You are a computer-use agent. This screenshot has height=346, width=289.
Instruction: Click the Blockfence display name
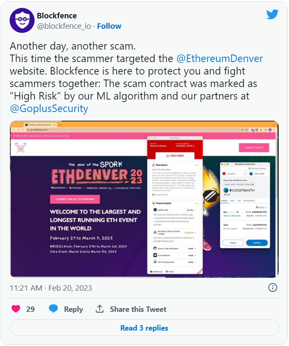57,16
